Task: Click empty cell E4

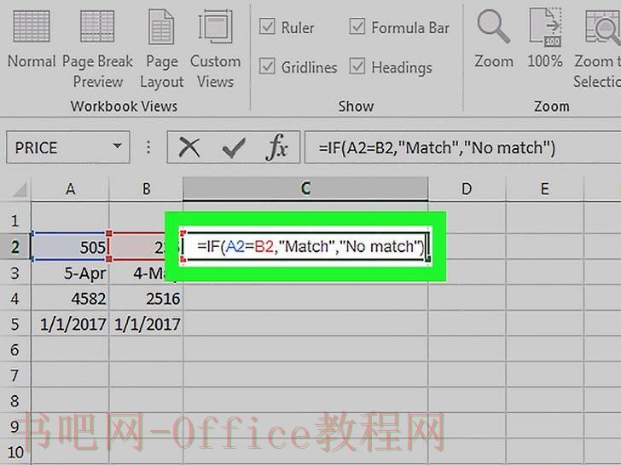Action: pos(545,299)
